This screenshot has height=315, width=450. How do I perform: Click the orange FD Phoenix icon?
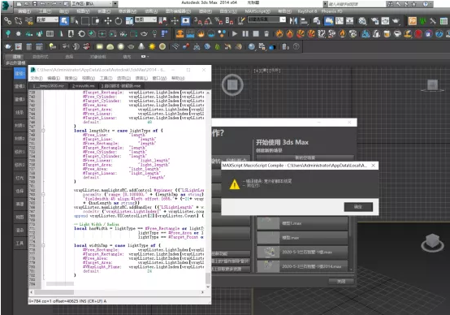pyautogui.click(x=412, y=20)
